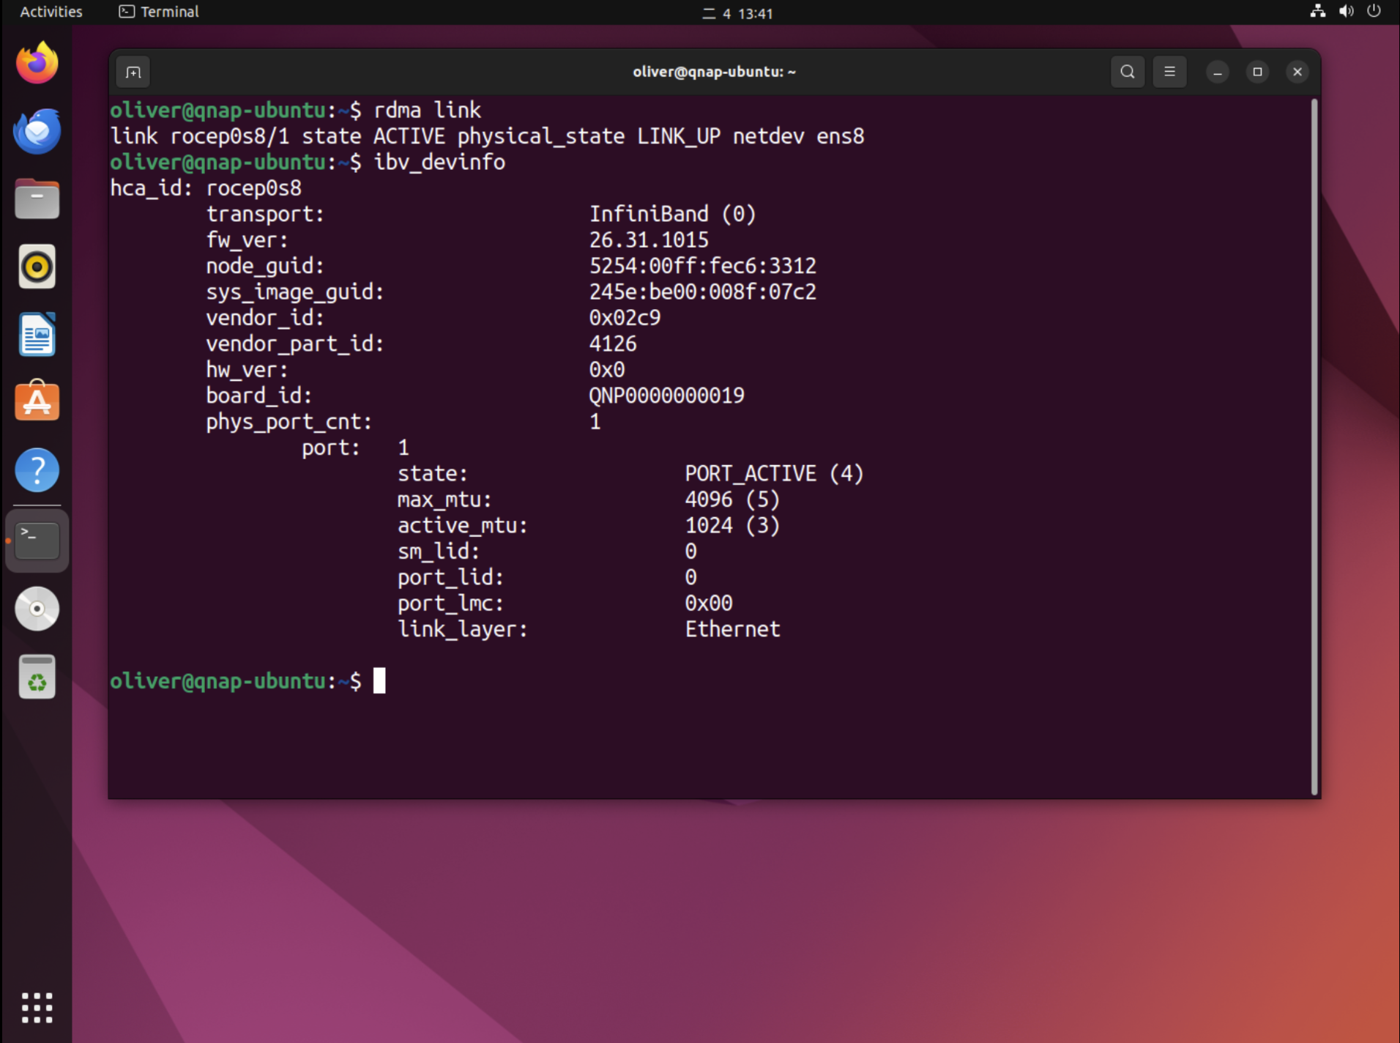Image resolution: width=1400 pixels, height=1043 pixels.
Task: Click the max_mtu value '4096 (5)'
Action: 732,500
